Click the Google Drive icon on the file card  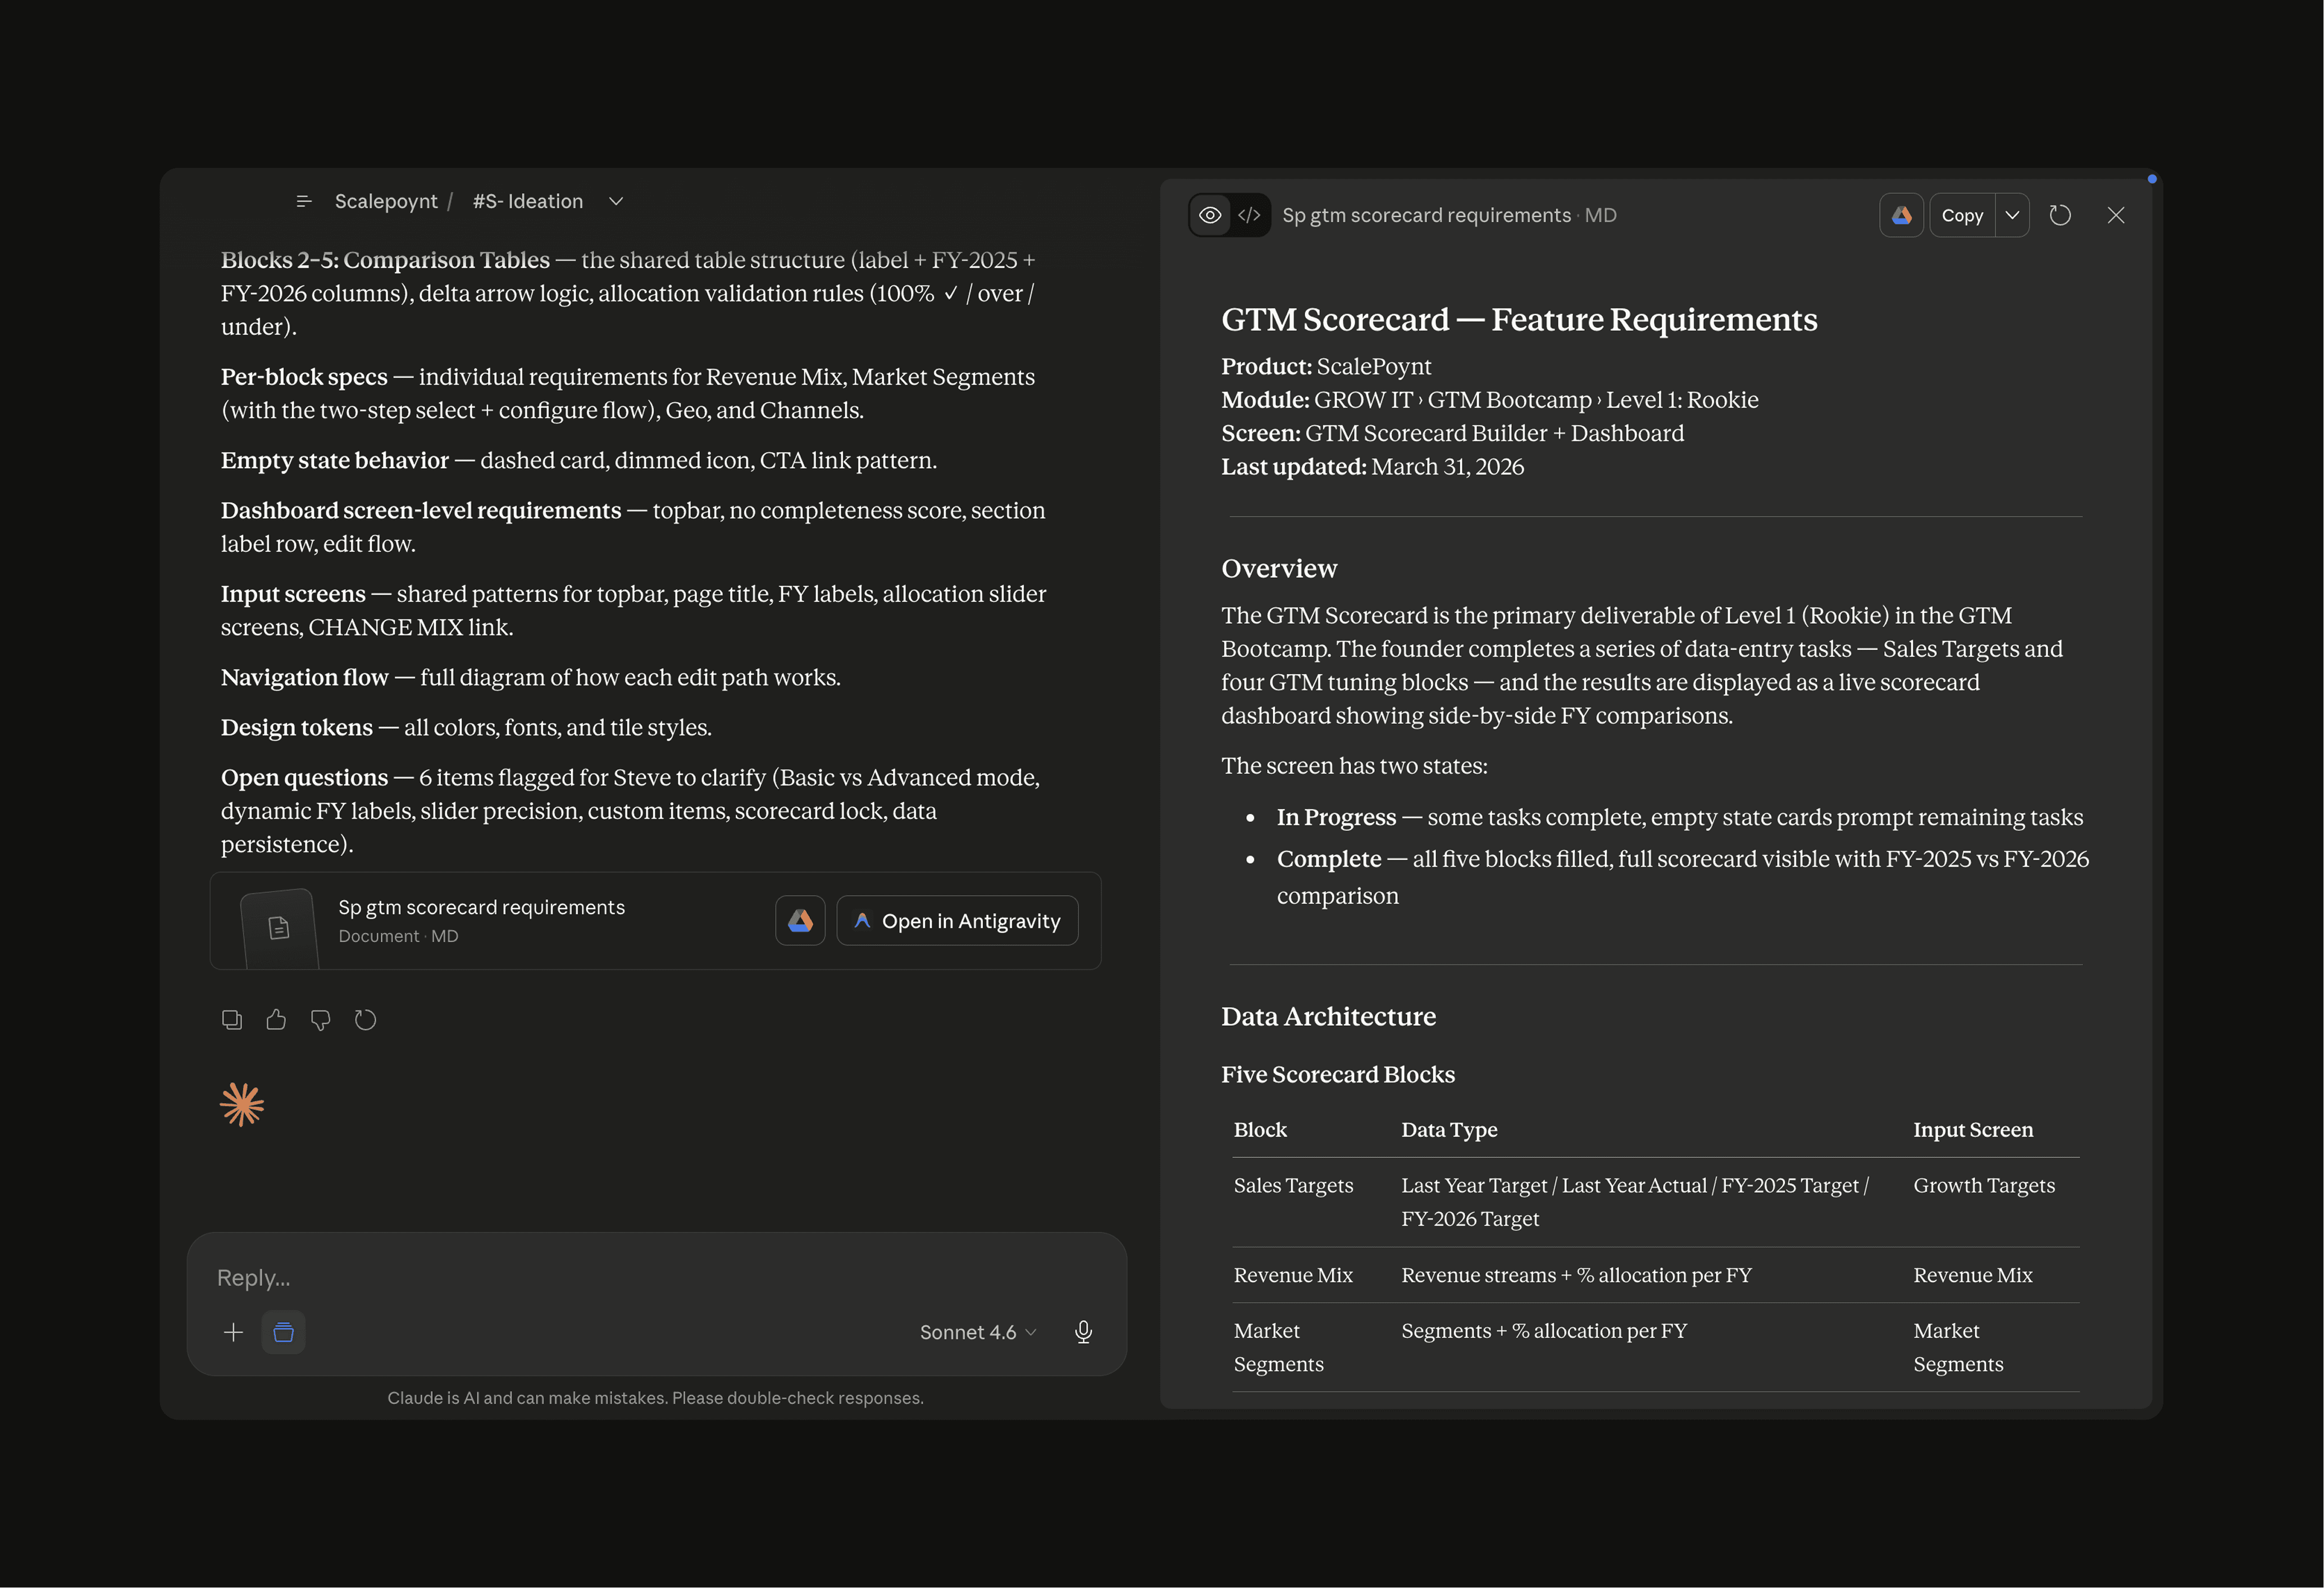point(800,920)
